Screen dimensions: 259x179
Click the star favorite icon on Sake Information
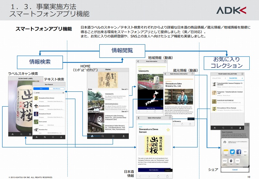click(168, 130)
